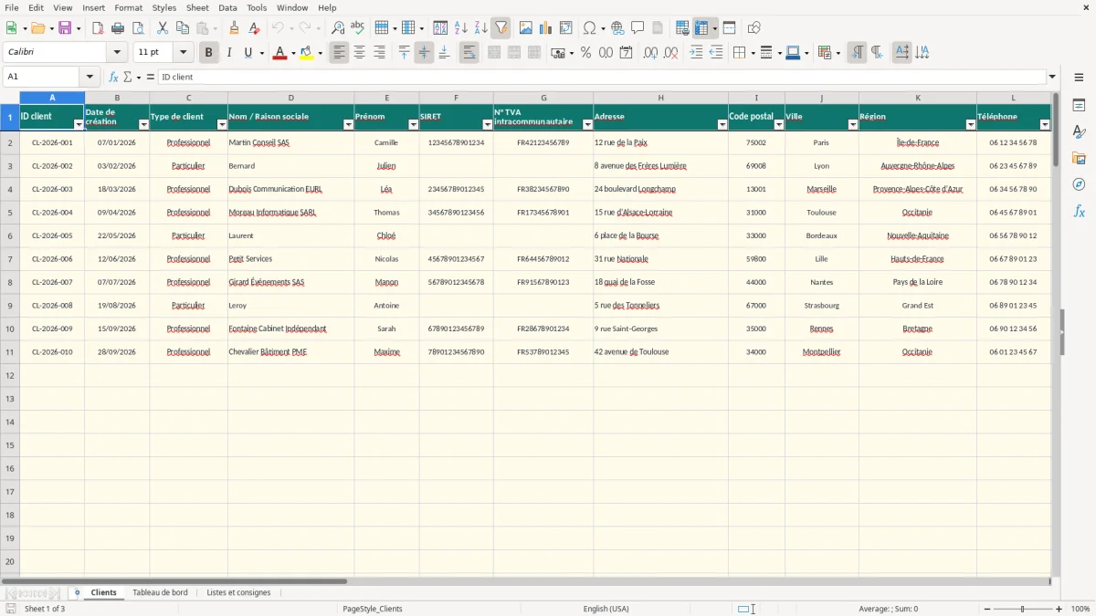Open Find and Replace tool

(x=338, y=28)
